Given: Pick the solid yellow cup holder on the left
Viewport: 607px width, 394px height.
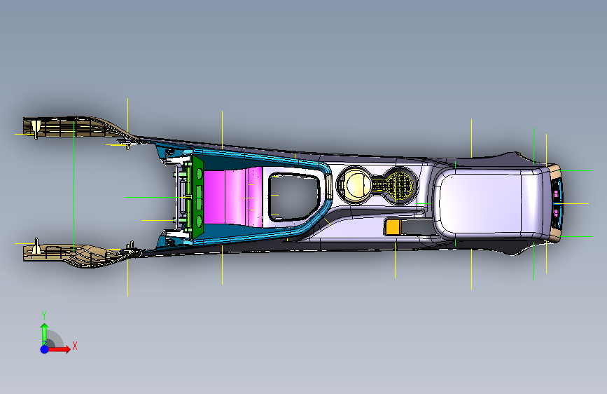Looking at the screenshot, I should [x=356, y=184].
